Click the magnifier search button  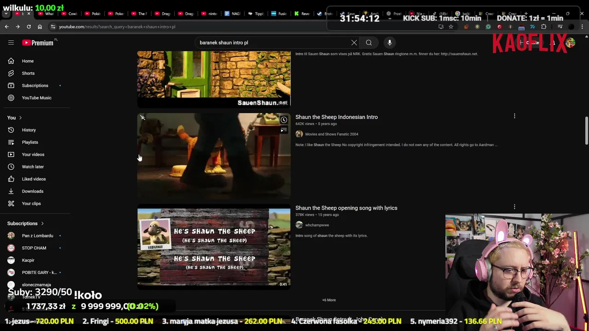tap(369, 43)
